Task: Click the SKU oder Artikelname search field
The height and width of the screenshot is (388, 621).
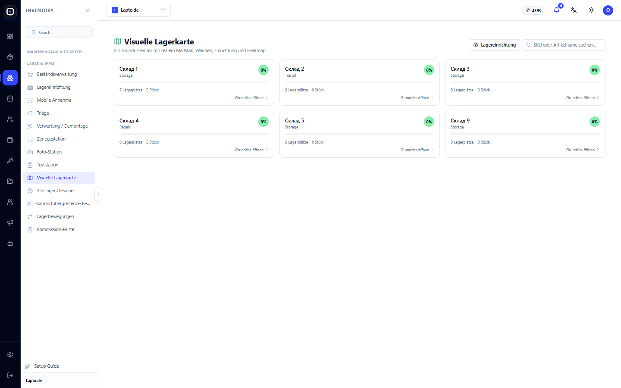Action: coord(564,45)
